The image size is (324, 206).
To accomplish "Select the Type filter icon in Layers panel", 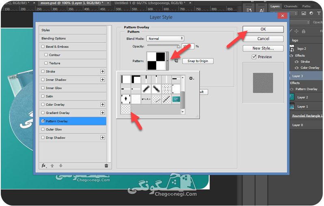I will point(319,13).
